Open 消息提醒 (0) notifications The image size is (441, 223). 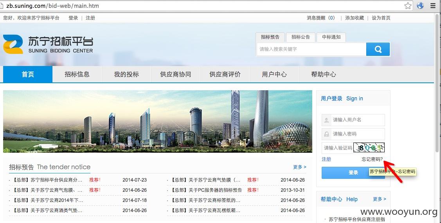(x=321, y=18)
